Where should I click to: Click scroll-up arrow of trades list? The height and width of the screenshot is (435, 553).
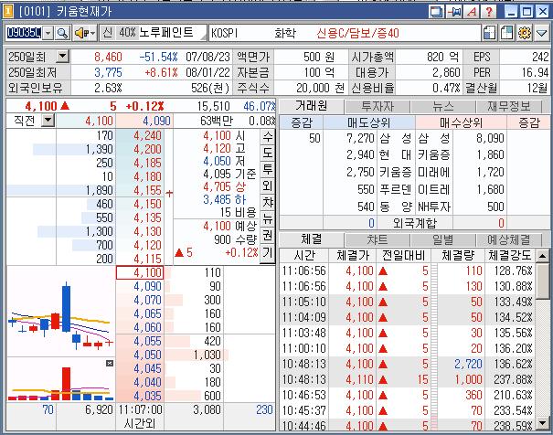click(543, 256)
